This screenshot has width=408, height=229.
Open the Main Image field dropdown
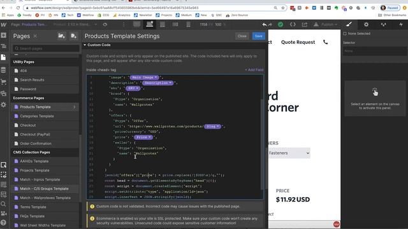(x=144, y=78)
